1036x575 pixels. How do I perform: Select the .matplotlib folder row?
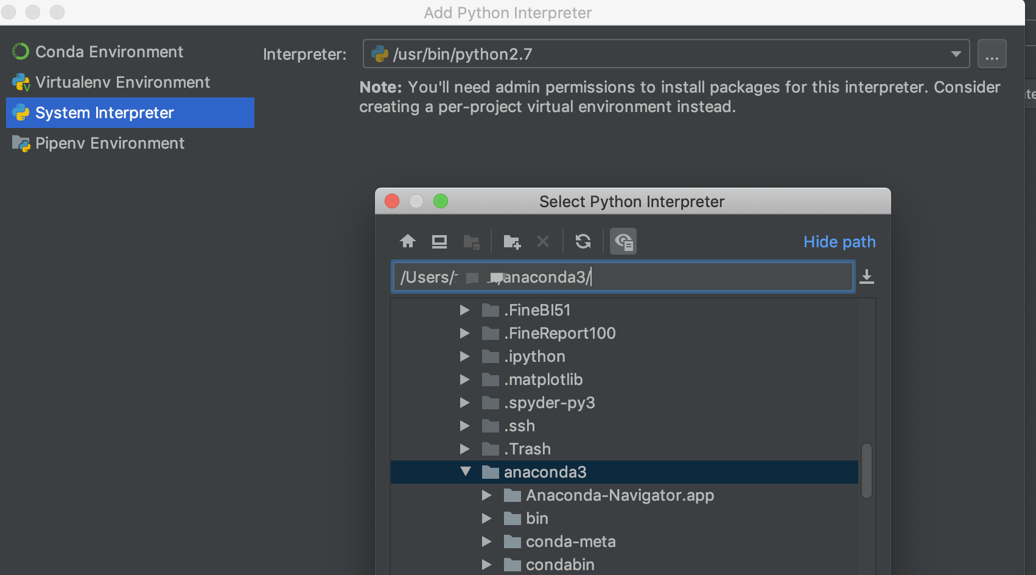(x=624, y=379)
